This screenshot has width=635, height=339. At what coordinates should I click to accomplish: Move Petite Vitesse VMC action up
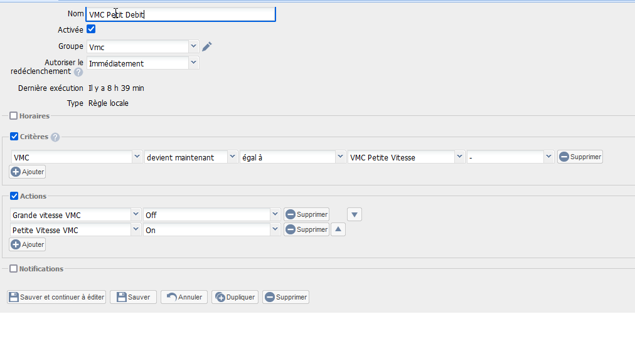[338, 229]
